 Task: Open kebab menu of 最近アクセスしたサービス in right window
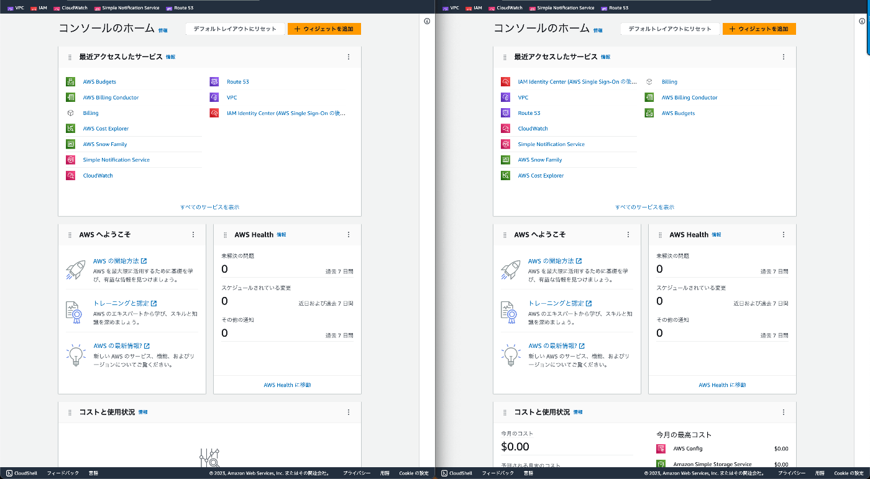[784, 57]
